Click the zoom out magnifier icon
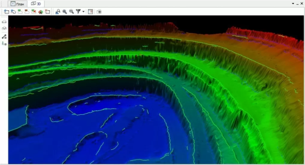This screenshot has height=165, width=305. [71, 12]
